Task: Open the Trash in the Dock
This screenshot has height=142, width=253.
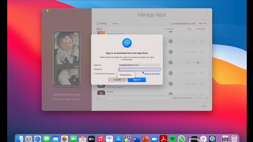Action: [x=234, y=139]
